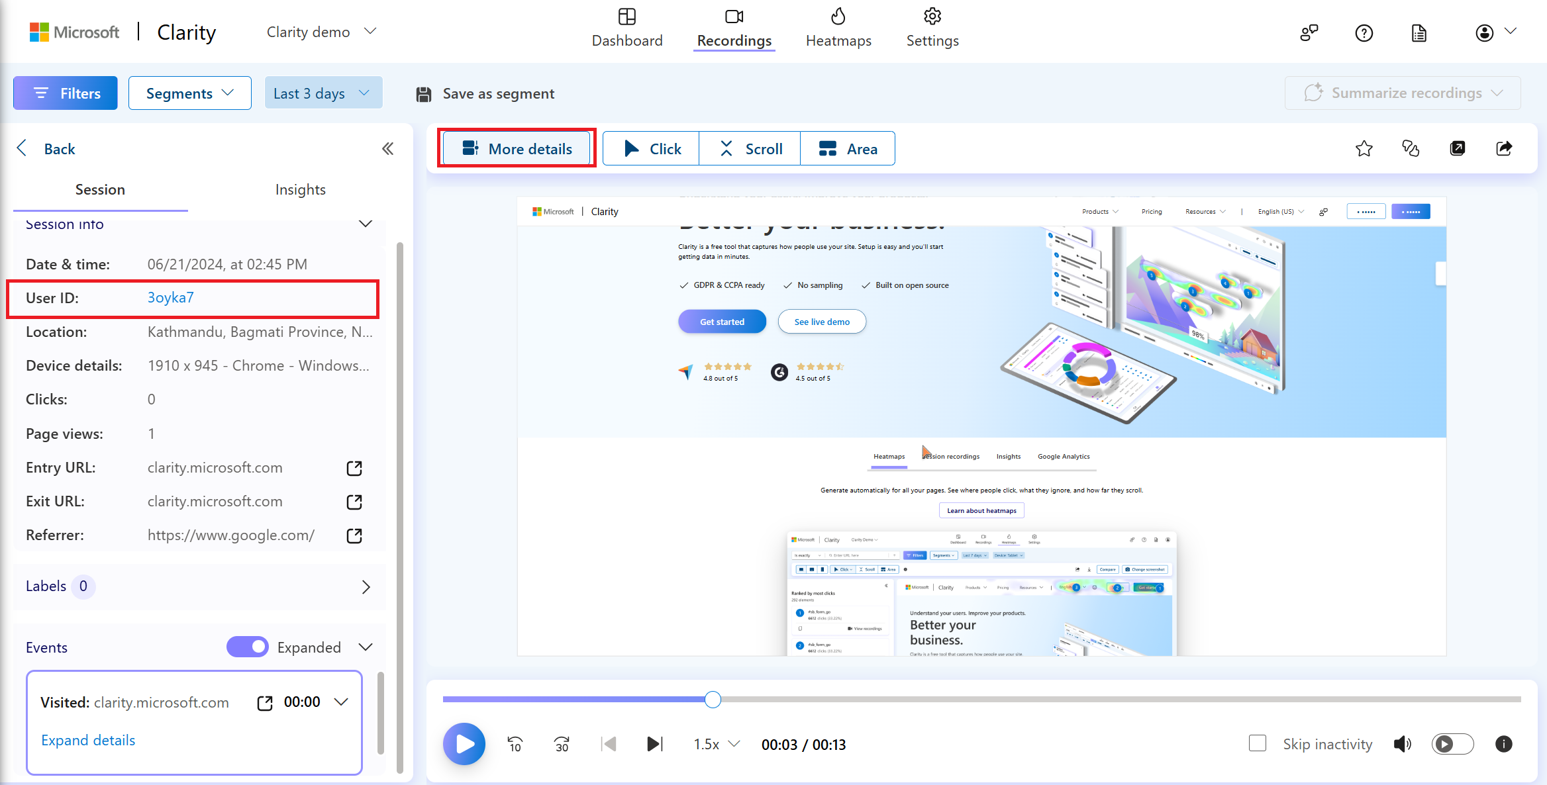The height and width of the screenshot is (785, 1547).
Task: Mark recording as favorite with star icon
Action: (1364, 148)
